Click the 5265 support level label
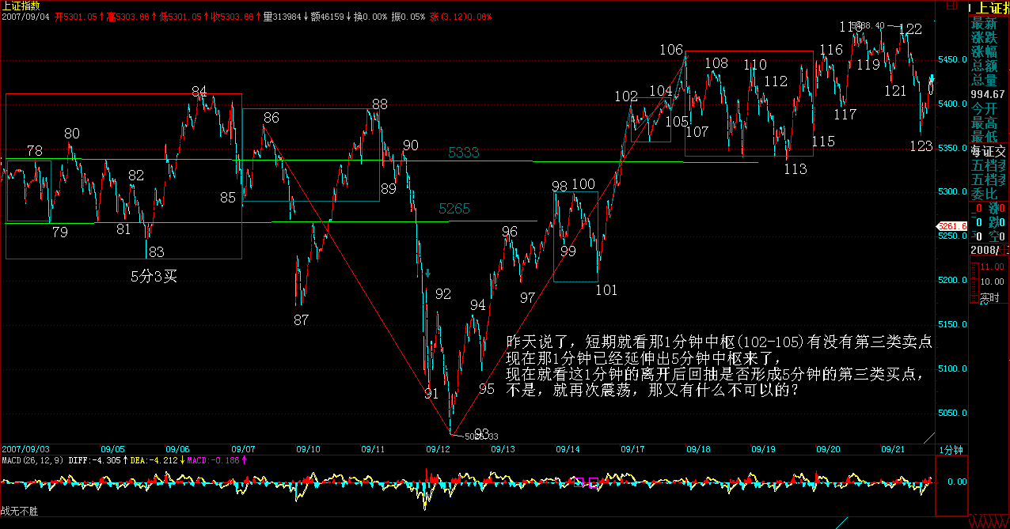The height and width of the screenshot is (529, 1010). [x=454, y=209]
